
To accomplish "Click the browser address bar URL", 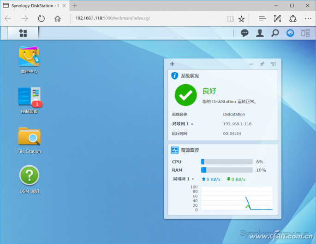I will click(x=113, y=19).
